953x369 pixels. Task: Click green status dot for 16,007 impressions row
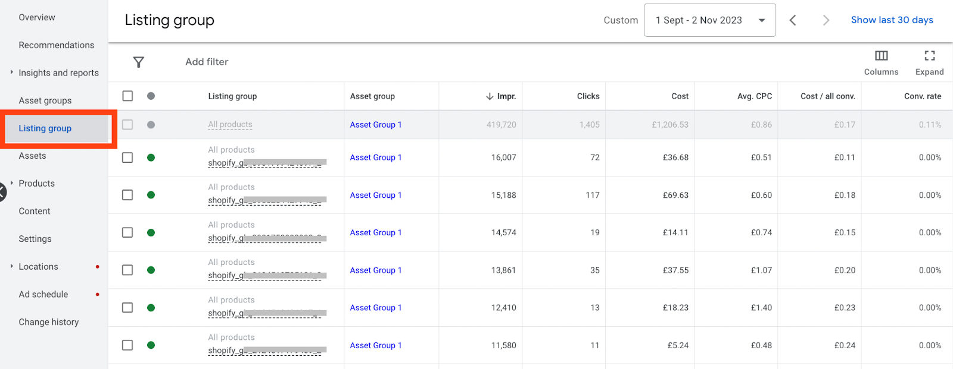151,157
